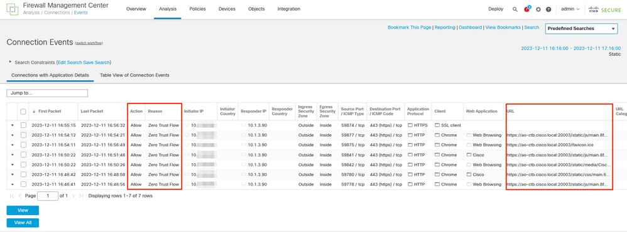This screenshot has width=627, height=232.
Task: Click the Firewall Management Center logo icon
Action: (13, 9)
